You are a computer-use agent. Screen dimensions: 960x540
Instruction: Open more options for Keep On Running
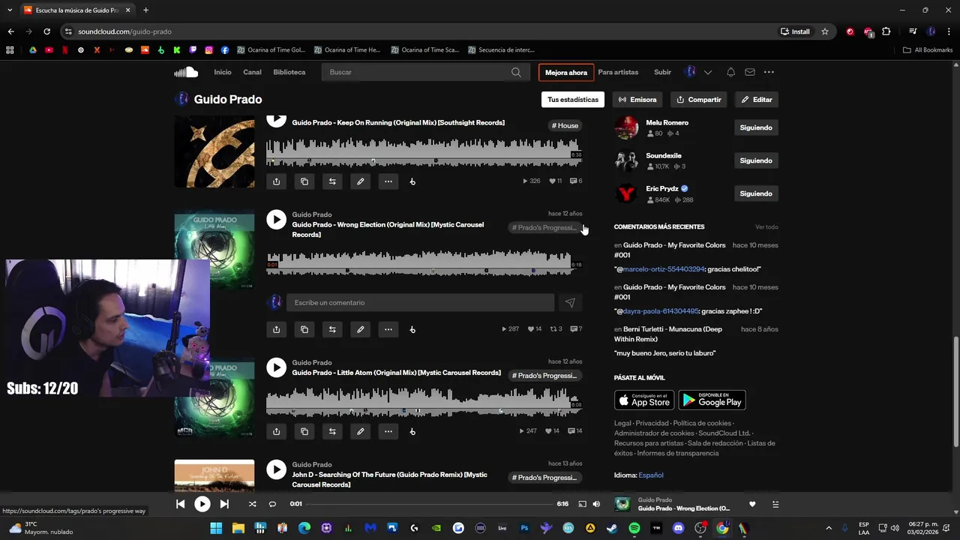[388, 181]
